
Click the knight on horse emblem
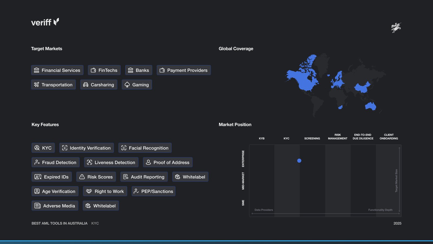396,28
